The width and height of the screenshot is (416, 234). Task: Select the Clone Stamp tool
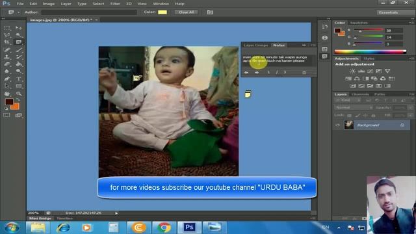tap(7, 57)
